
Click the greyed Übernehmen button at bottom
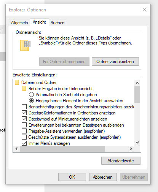click(x=134, y=177)
